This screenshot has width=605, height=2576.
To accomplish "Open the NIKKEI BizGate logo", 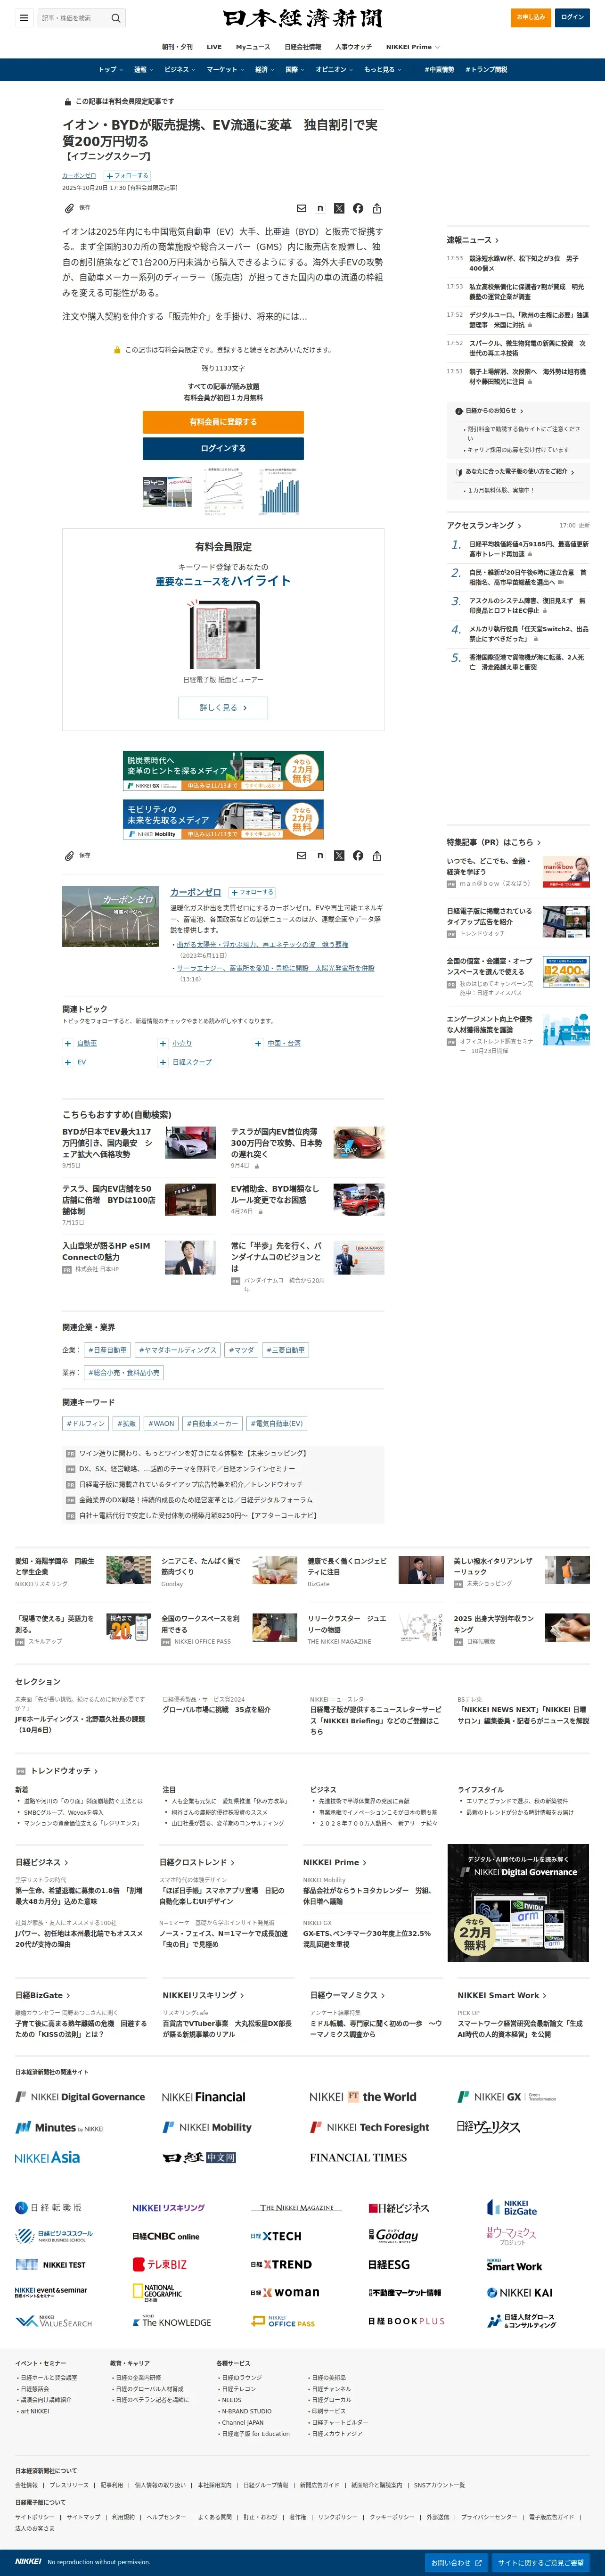I will pos(512,2207).
